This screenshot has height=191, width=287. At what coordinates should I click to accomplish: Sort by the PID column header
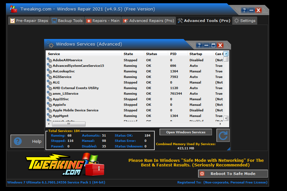pyautogui.click(x=177, y=54)
